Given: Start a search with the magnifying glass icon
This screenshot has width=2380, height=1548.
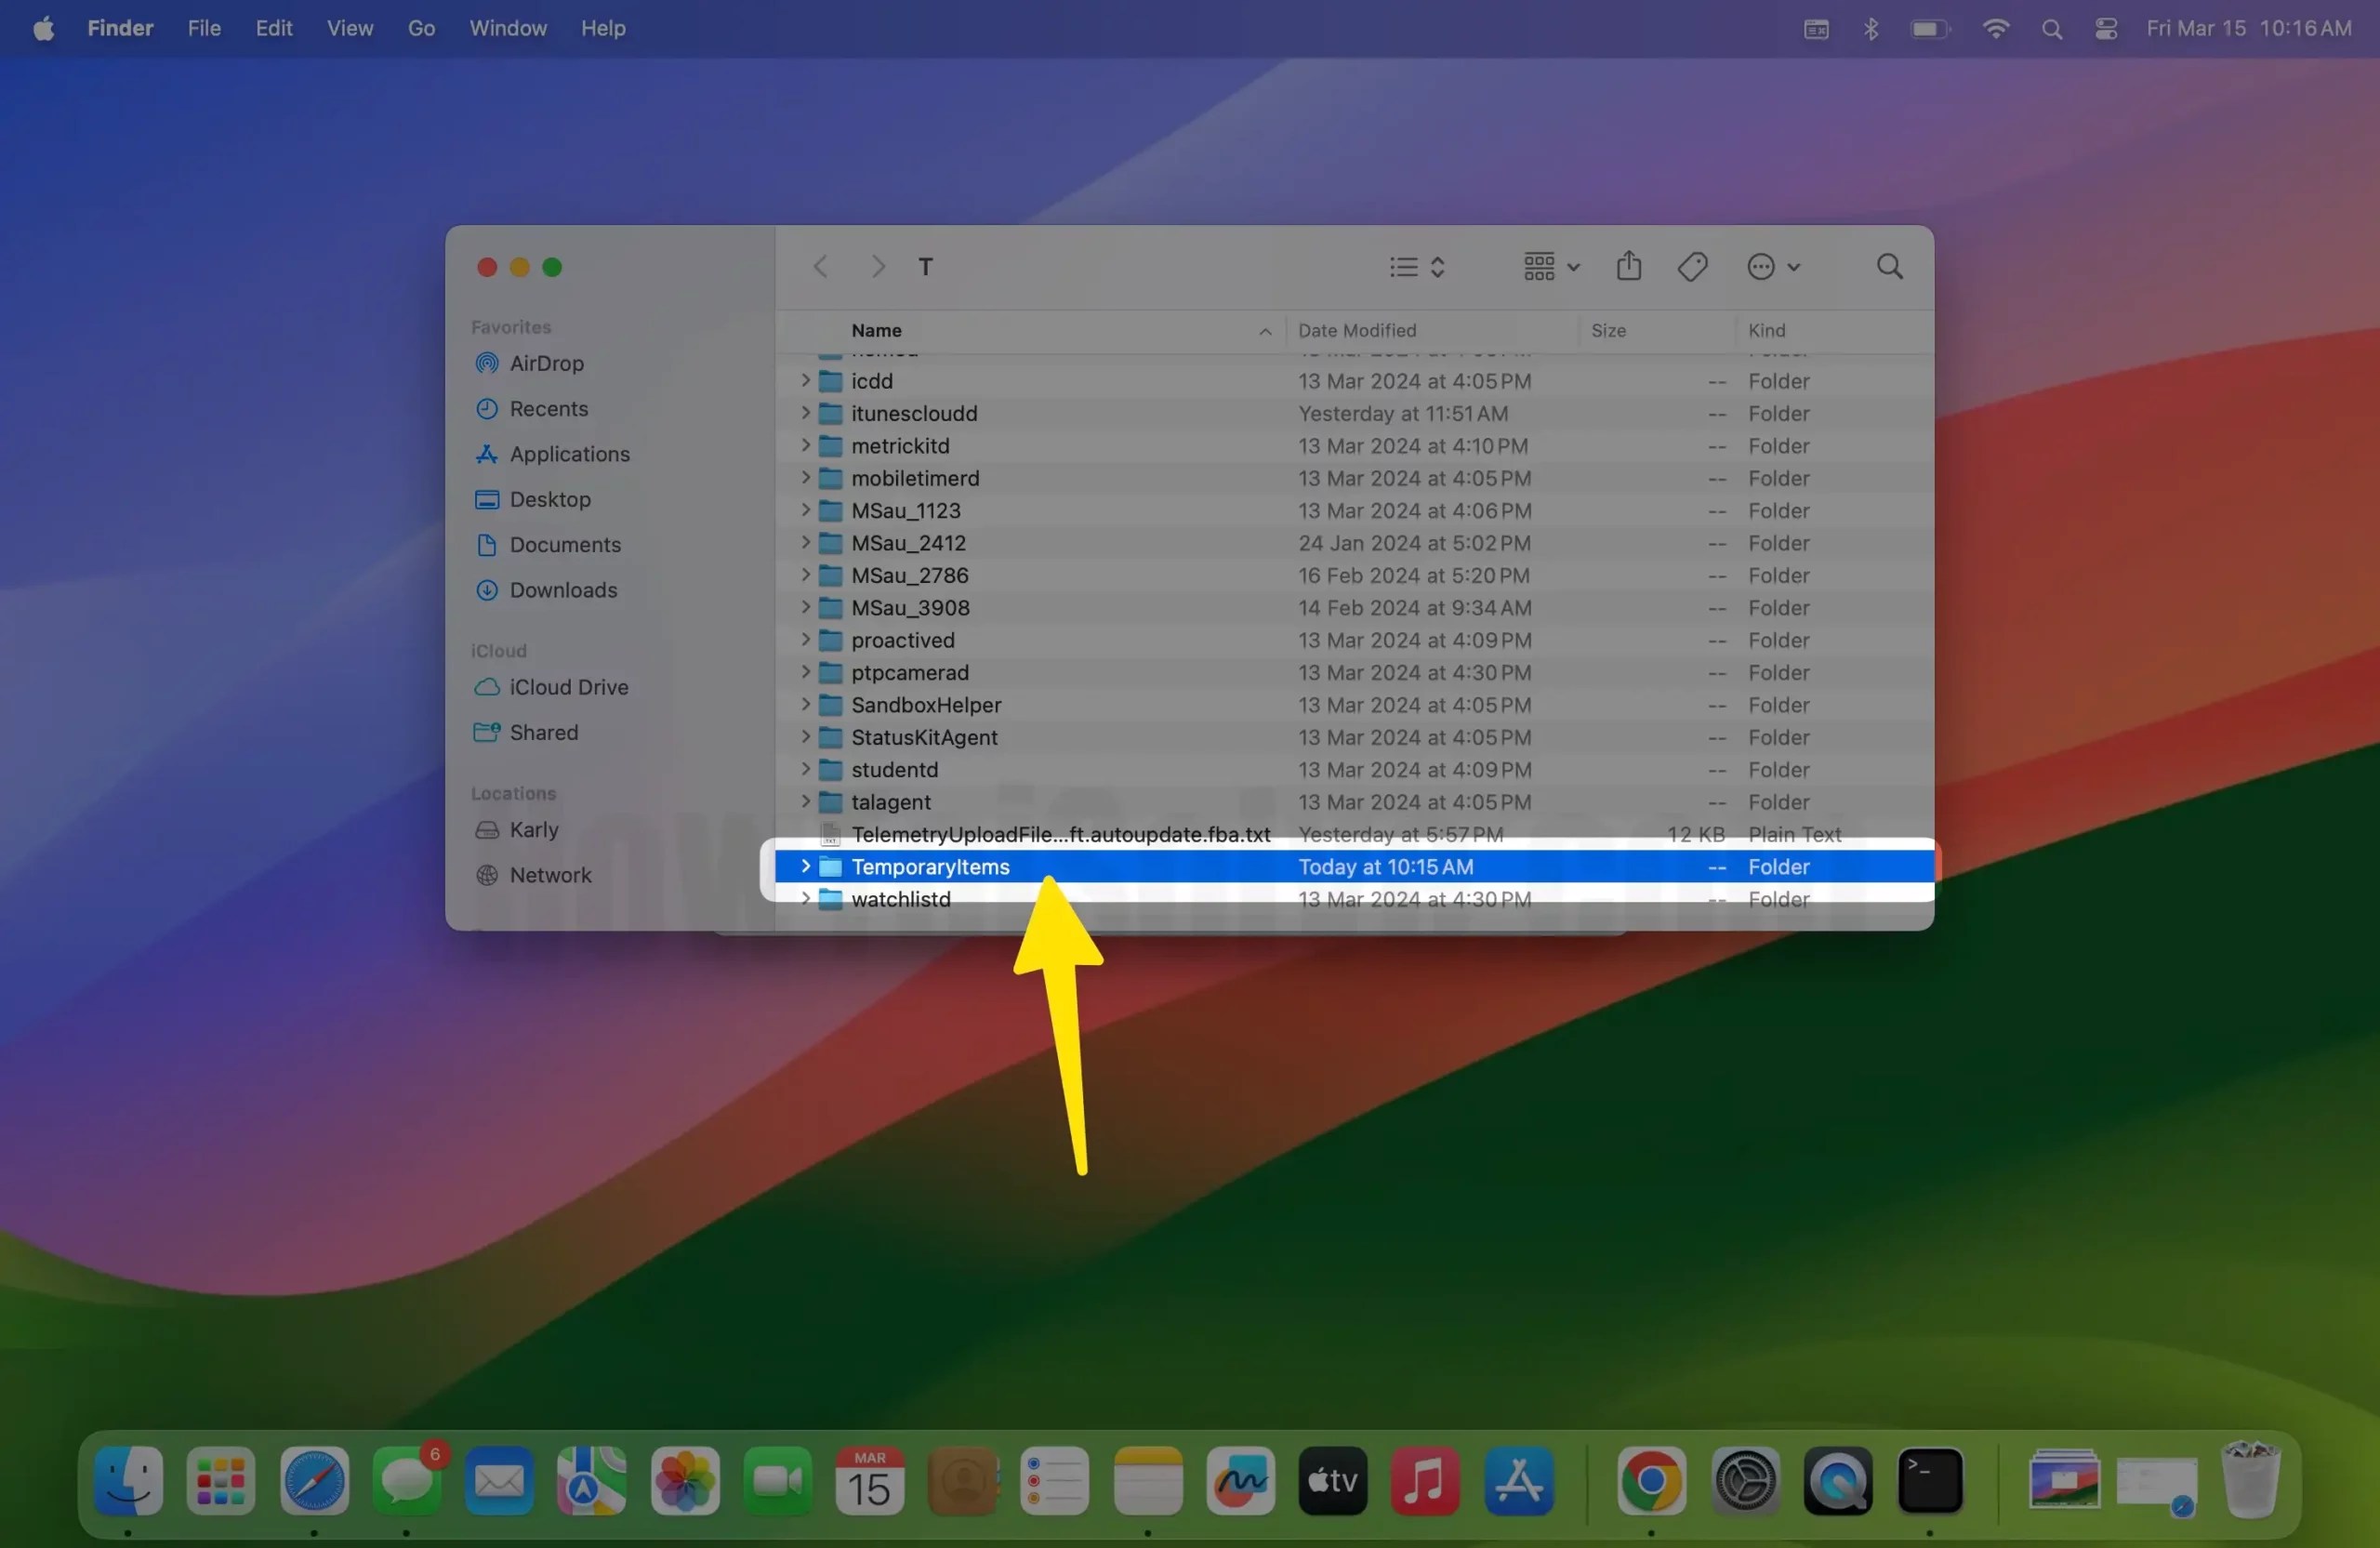Looking at the screenshot, I should (1889, 266).
